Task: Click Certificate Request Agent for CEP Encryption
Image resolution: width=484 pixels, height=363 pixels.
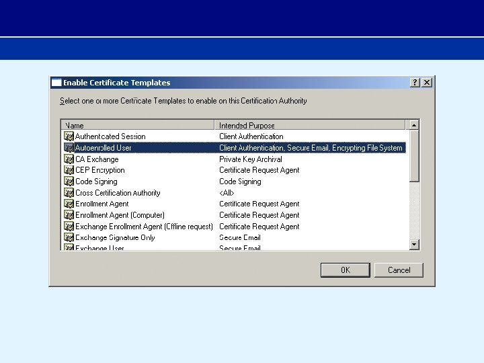Action: 259,170
